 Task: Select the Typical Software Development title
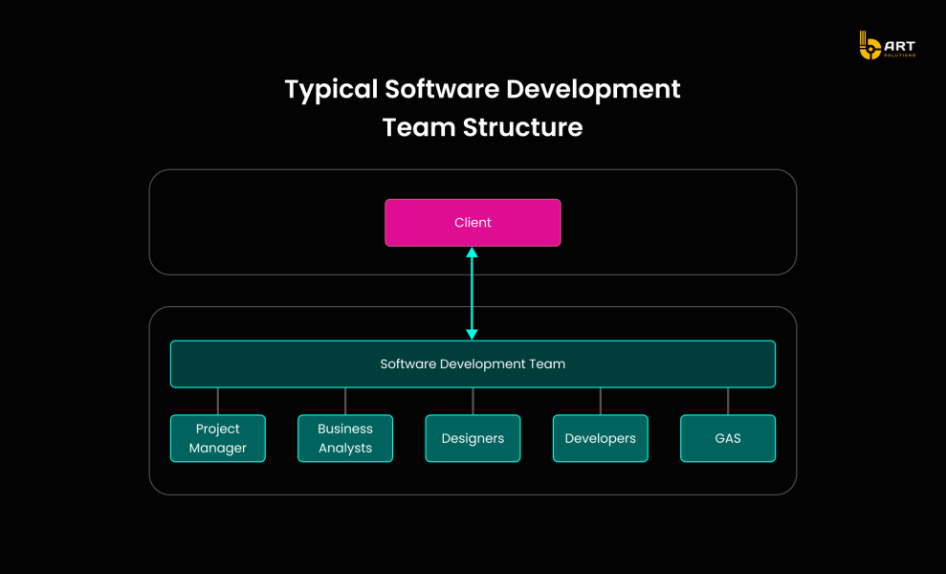coord(482,89)
